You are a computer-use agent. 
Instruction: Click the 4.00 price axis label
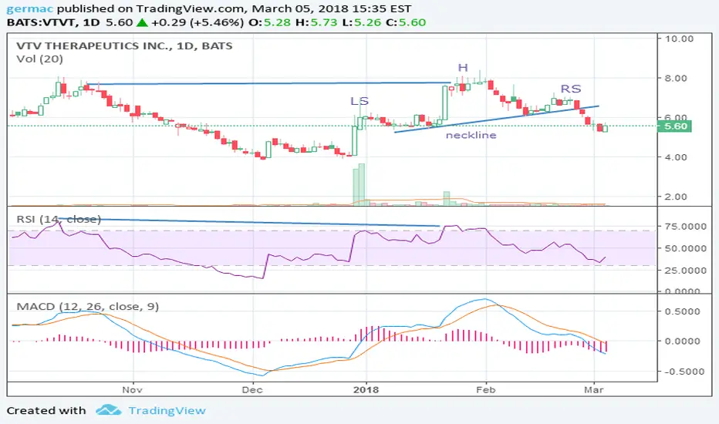[677, 157]
